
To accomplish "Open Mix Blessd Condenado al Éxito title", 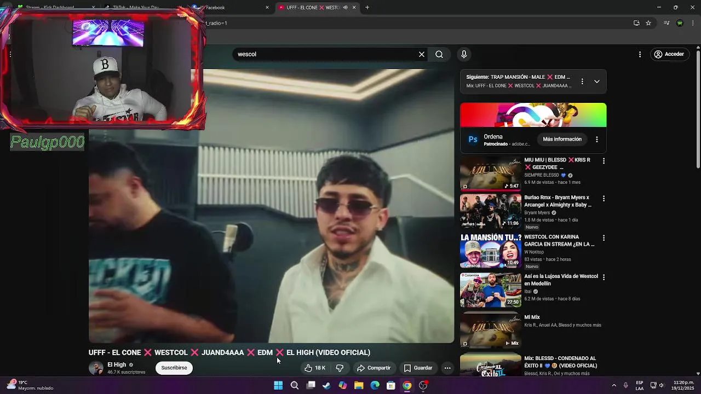I will tap(560, 362).
